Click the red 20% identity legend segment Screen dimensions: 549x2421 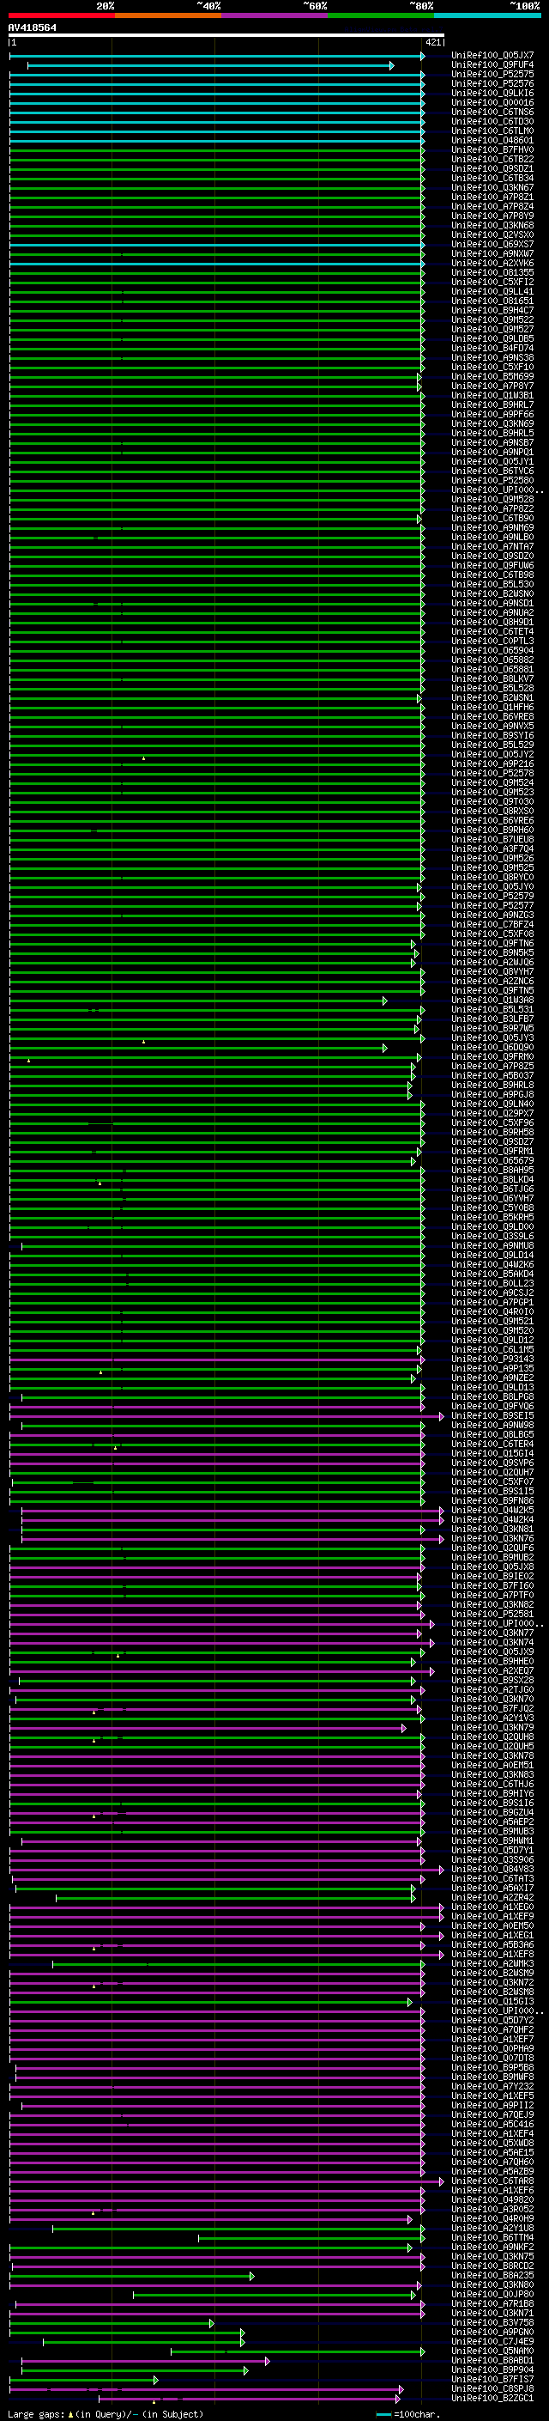pyautogui.click(x=61, y=15)
